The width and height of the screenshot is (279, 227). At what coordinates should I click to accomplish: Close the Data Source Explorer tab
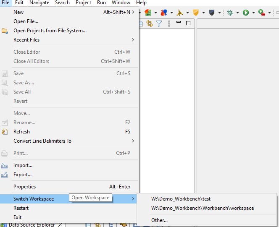[x=61, y=225]
